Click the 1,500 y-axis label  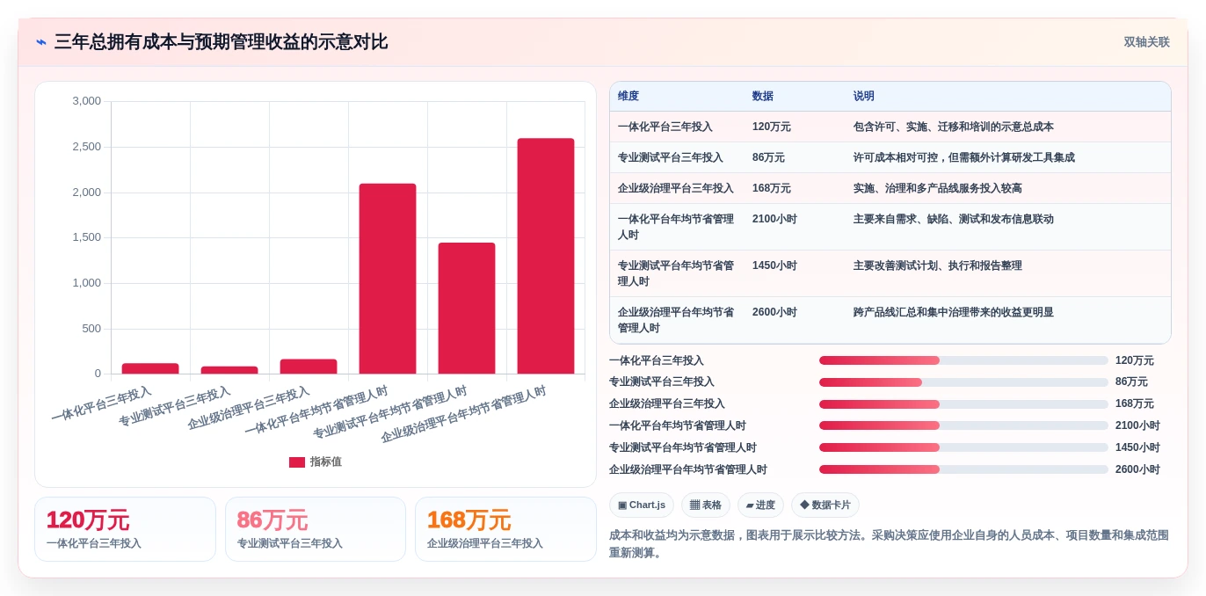(86, 237)
